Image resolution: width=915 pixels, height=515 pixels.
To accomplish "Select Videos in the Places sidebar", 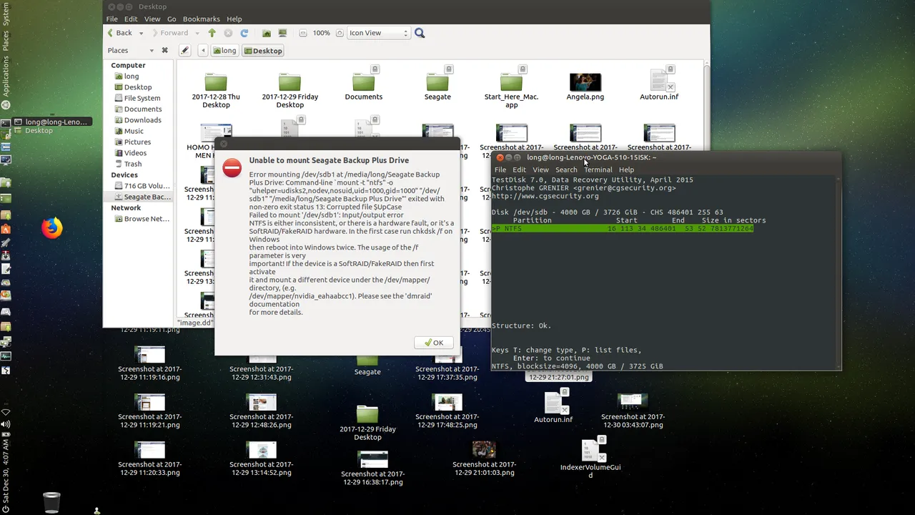I will tap(135, 153).
